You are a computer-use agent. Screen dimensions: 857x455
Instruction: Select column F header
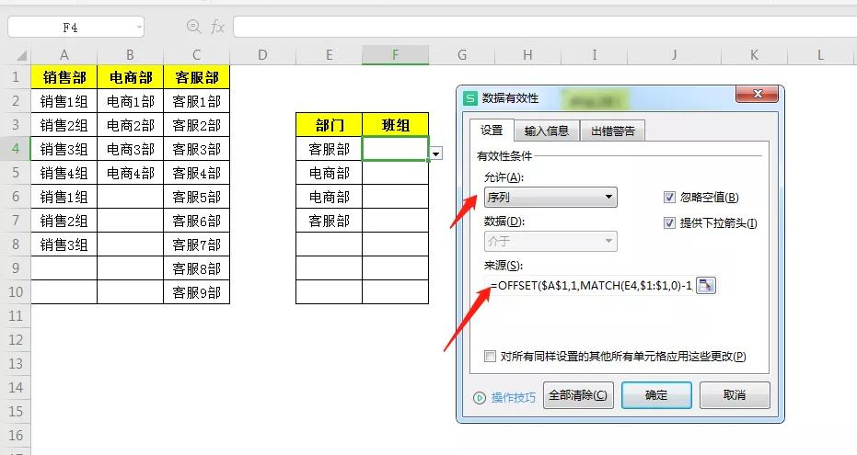click(395, 55)
